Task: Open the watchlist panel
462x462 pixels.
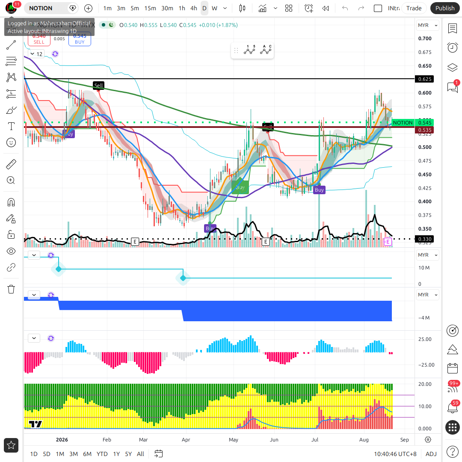Action: [453, 29]
